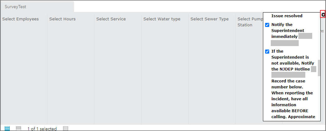This screenshot has width=326, height=131.
Task: Uncheck Notify the Superintendent immediately
Action: point(267,25)
